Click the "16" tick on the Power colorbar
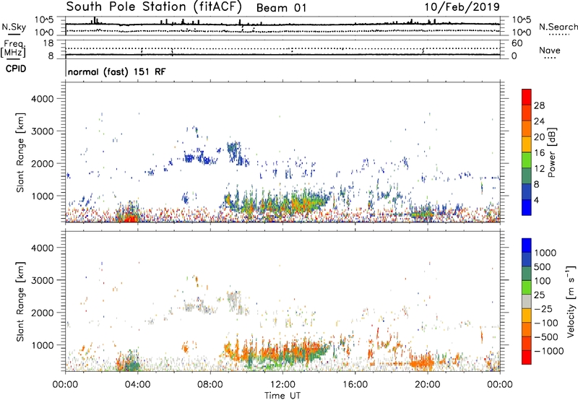Image resolution: width=578 pixels, height=400 pixels. [x=539, y=153]
